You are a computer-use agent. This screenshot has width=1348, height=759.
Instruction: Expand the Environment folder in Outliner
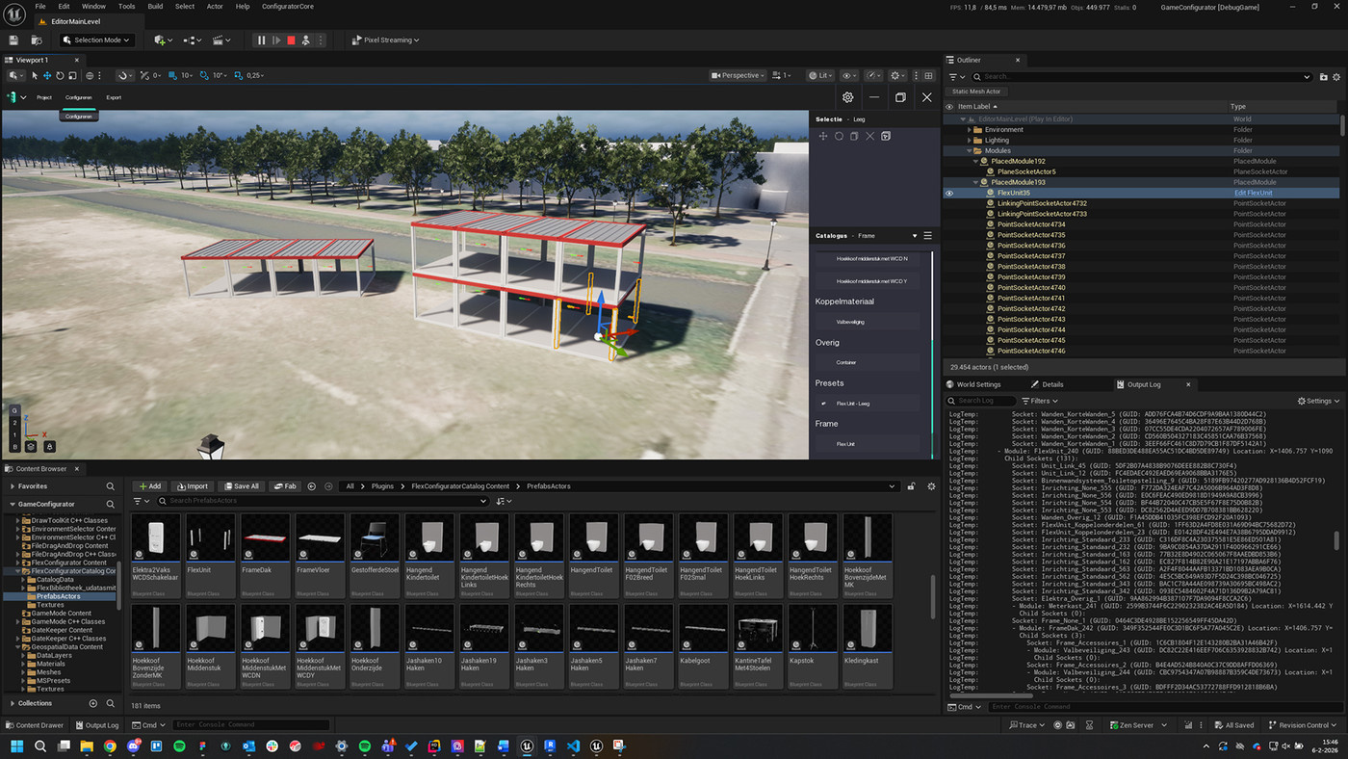point(970,129)
